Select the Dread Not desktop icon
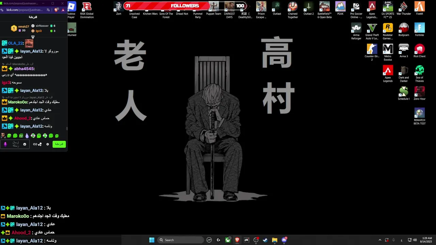The width and height of the screenshot is (436, 245). [182, 9]
